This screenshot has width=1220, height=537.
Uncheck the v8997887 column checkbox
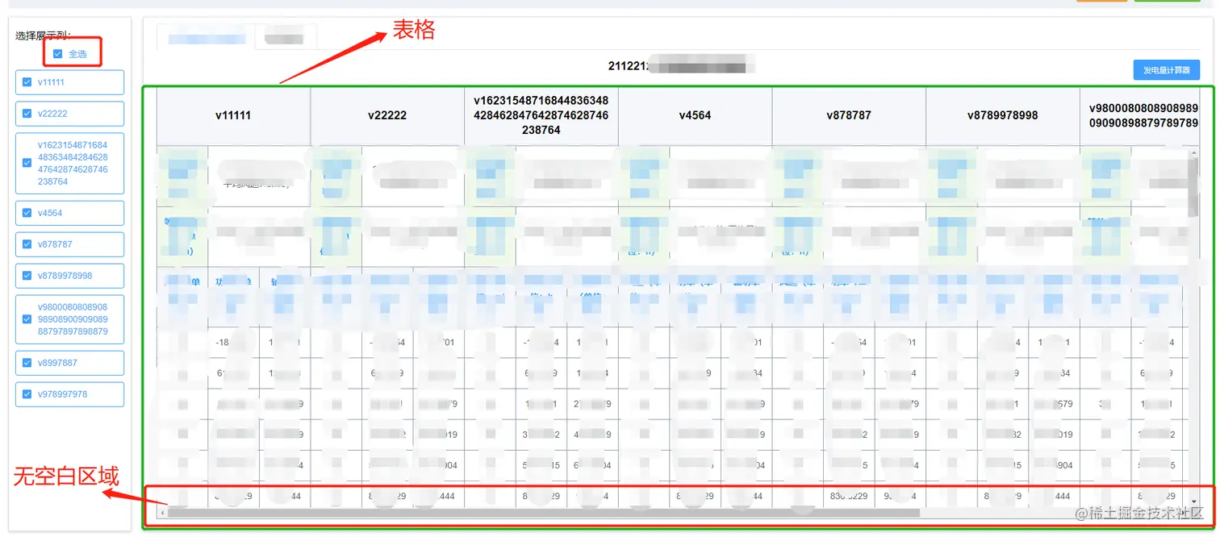[x=27, y=363]
